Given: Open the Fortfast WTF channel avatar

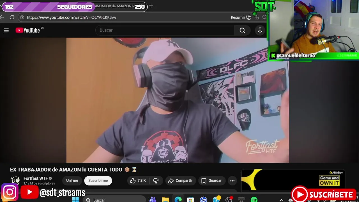Looking at the screenshot, I should [15, 181].
